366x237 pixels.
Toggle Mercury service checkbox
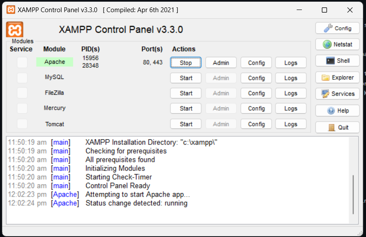[22, 109]
